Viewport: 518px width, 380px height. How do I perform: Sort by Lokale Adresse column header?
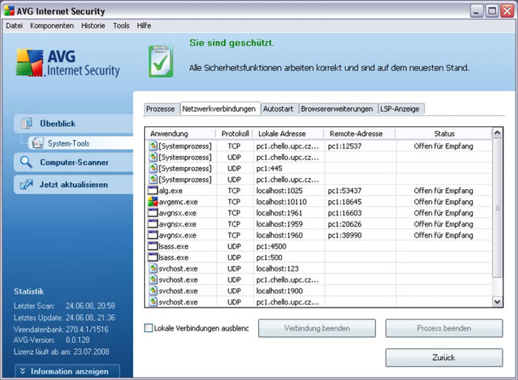(289, 134)
